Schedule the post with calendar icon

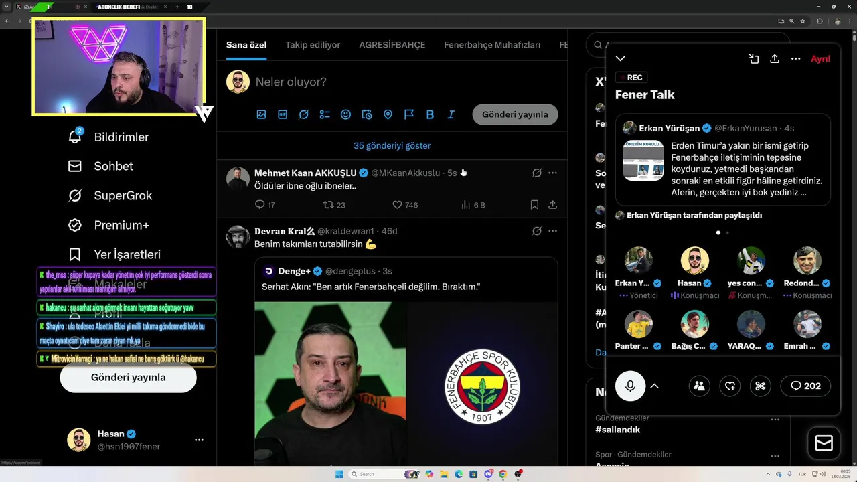[x=367, y=114]
